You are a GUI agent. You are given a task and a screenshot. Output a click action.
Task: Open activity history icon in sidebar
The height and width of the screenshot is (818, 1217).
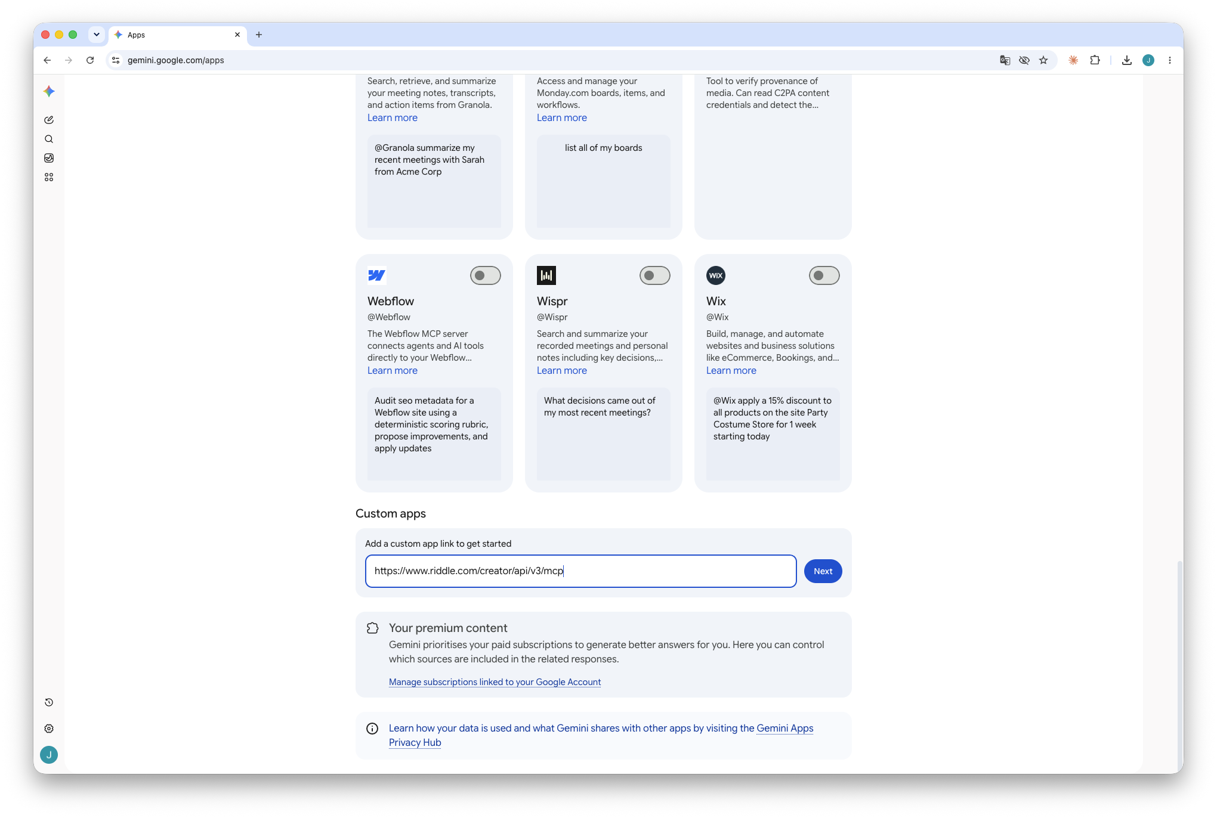point(49,702)
